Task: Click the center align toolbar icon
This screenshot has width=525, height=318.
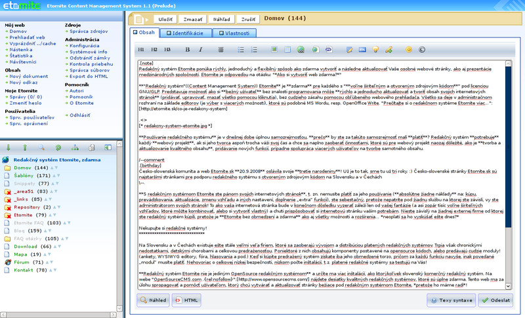Action: (220, 49)
